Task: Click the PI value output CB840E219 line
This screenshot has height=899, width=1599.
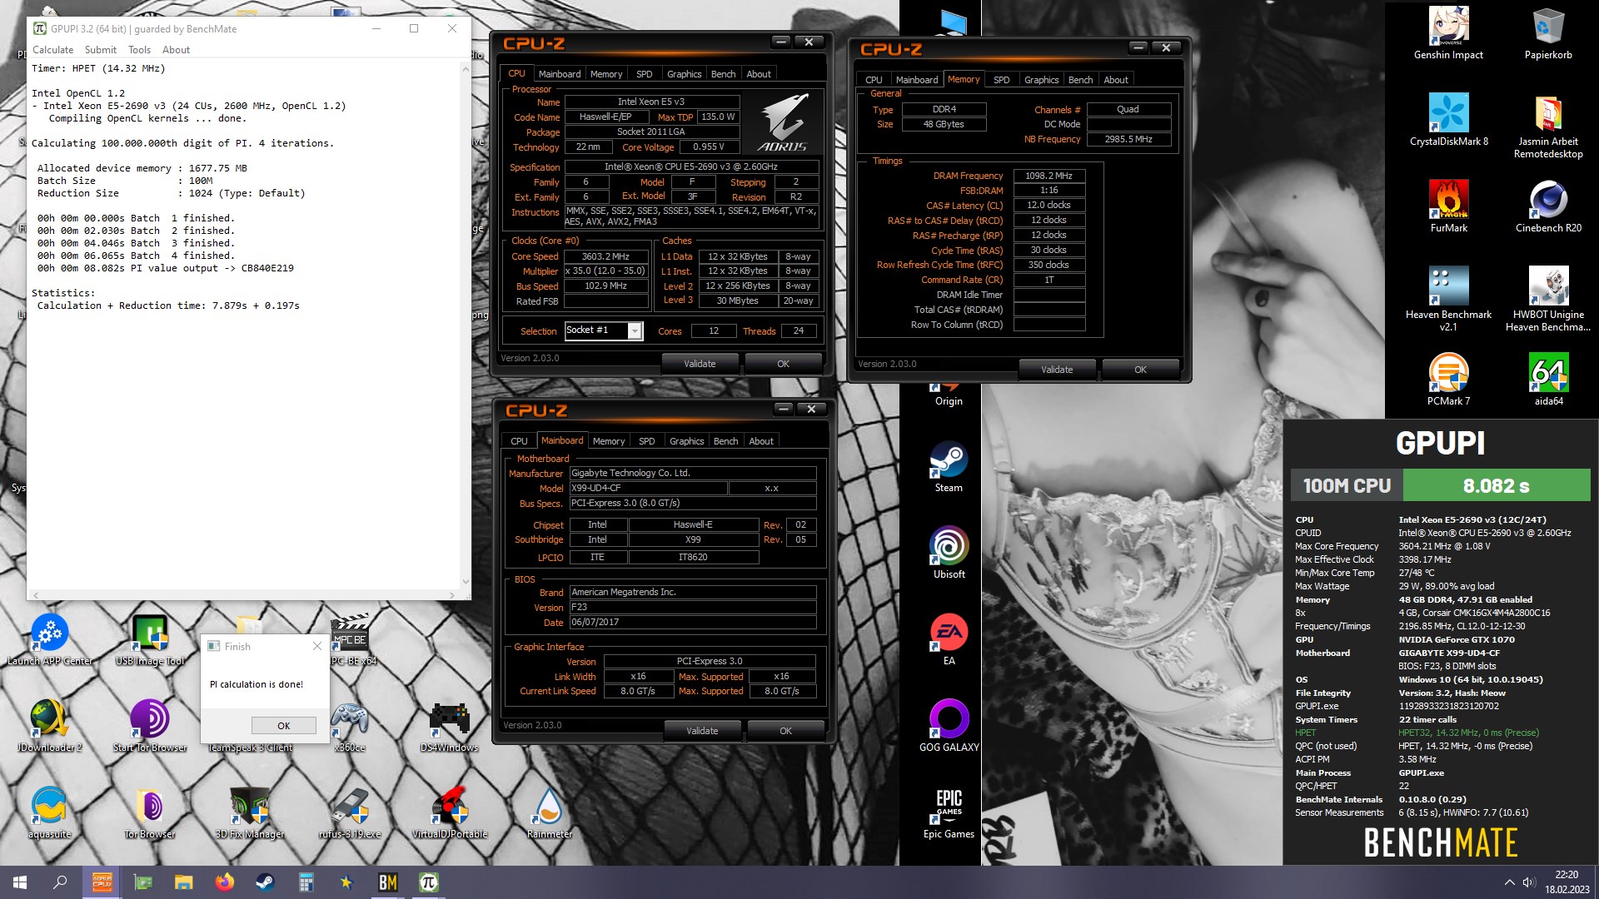Action: tap(165, 268)
